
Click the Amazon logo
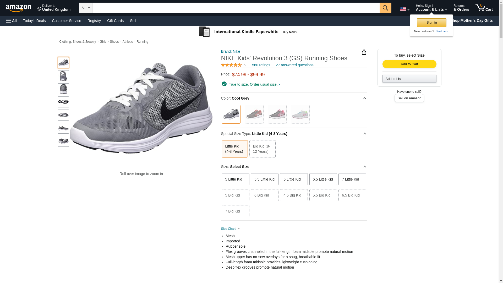coord(18,8)
